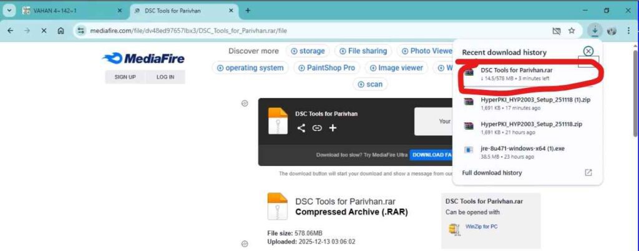
Task: Click Full download history
Action: 492,173
